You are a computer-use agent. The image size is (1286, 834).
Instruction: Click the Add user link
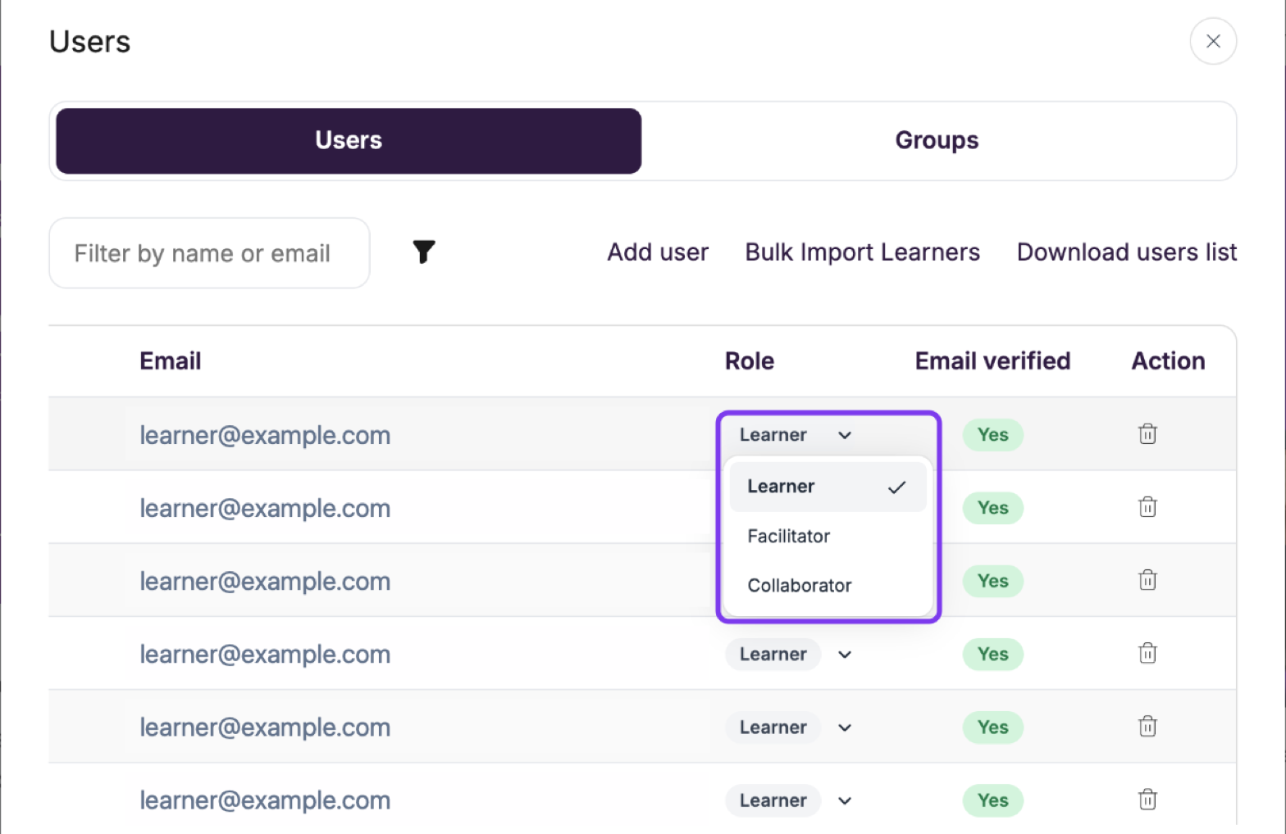(x=658, y=252)
